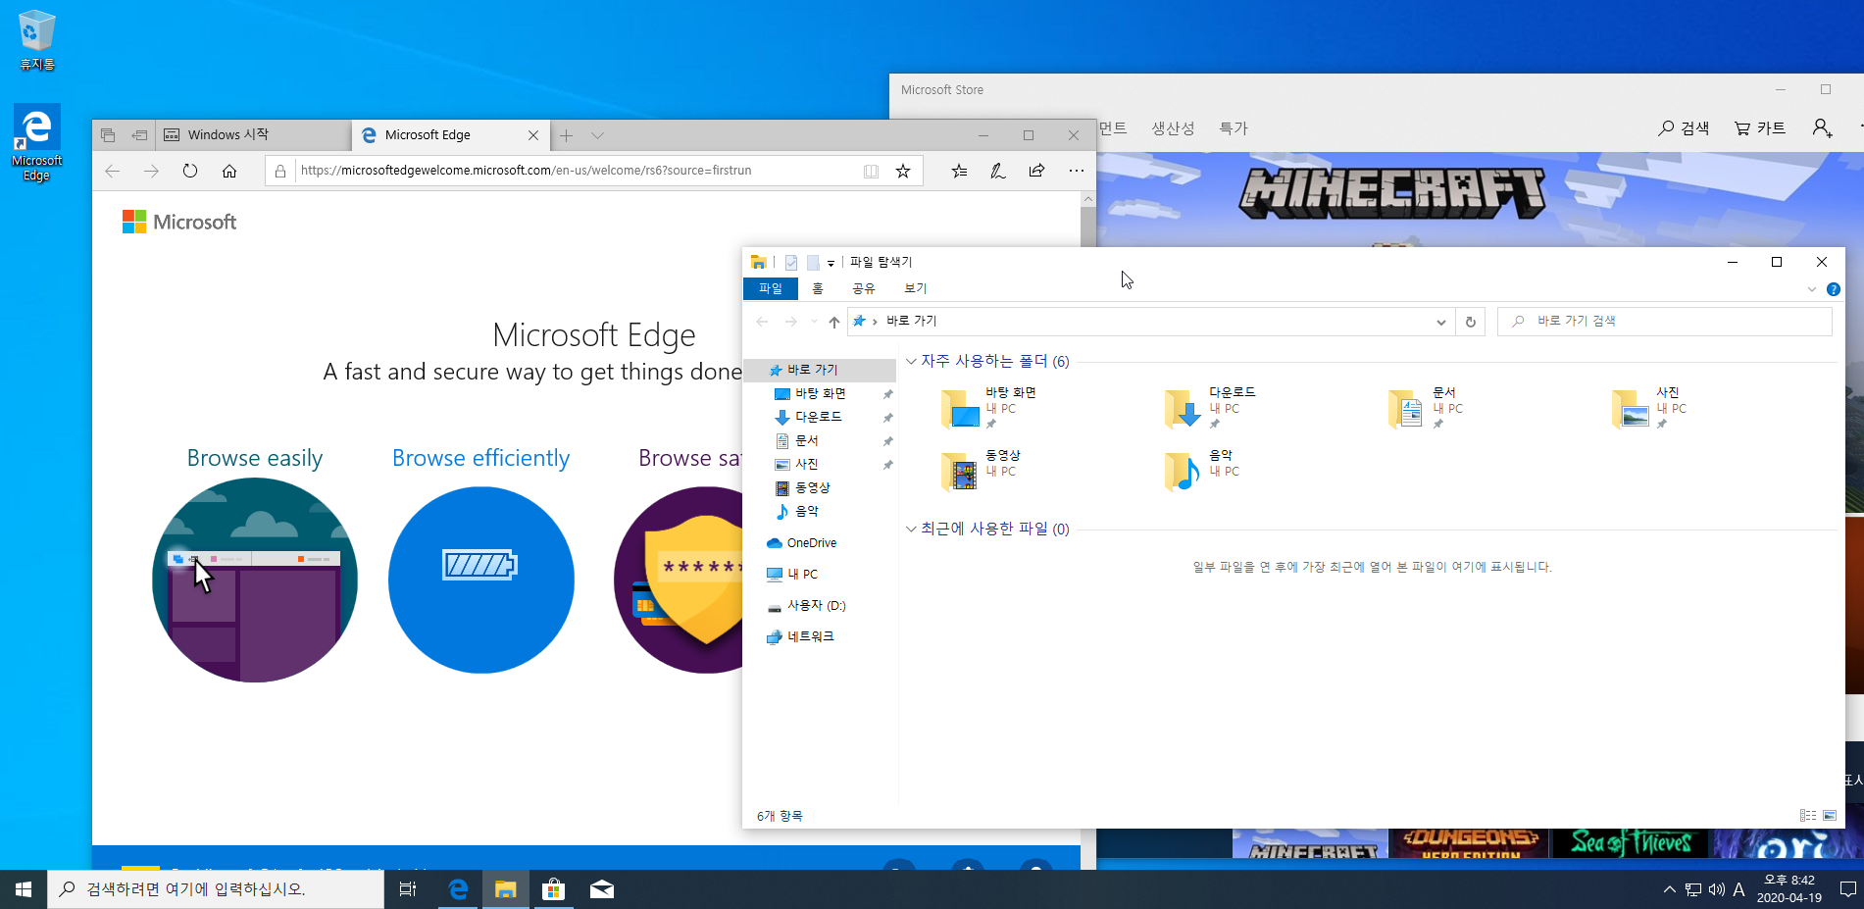Open Customize Quick Access Toolbar dropdown
This screenshot has width=1864, height=909.
(x=831, y=263)
